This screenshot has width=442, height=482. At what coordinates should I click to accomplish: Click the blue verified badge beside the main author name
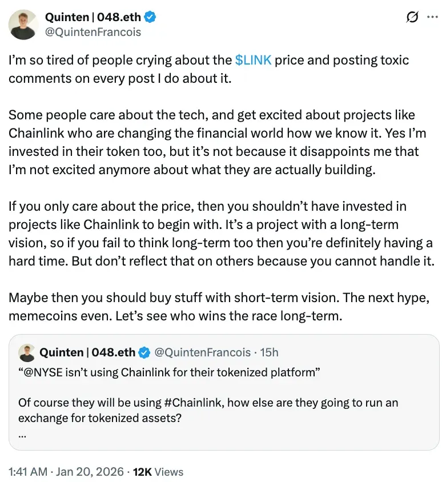point(150,18)
